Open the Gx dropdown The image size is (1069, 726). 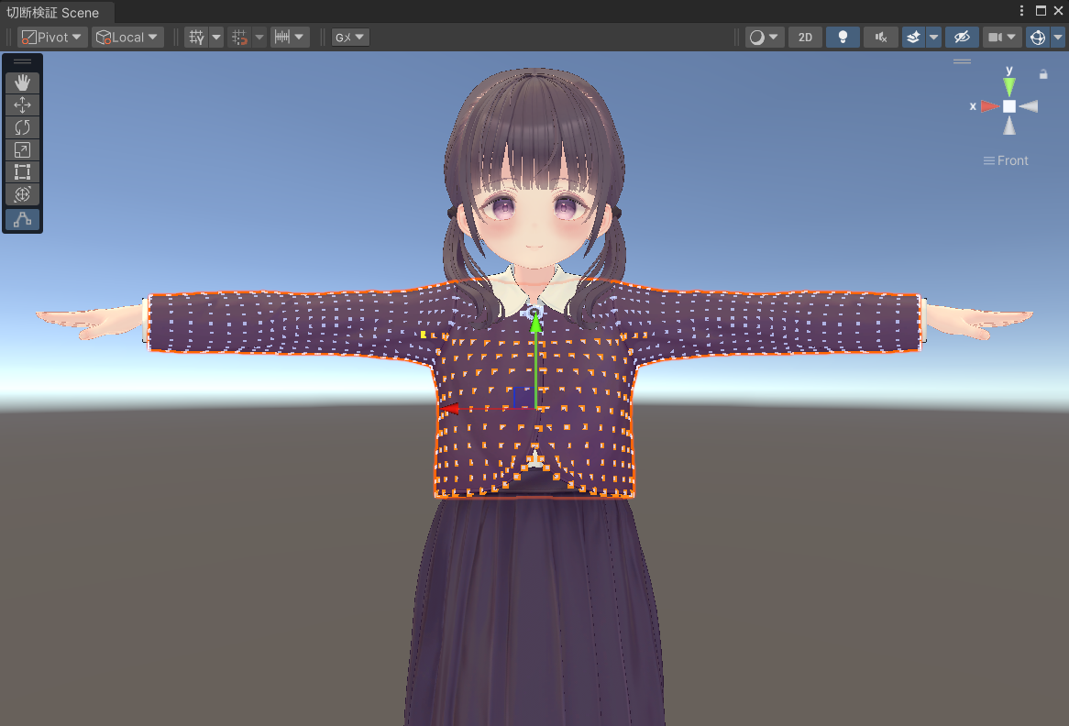coord(350,37)
